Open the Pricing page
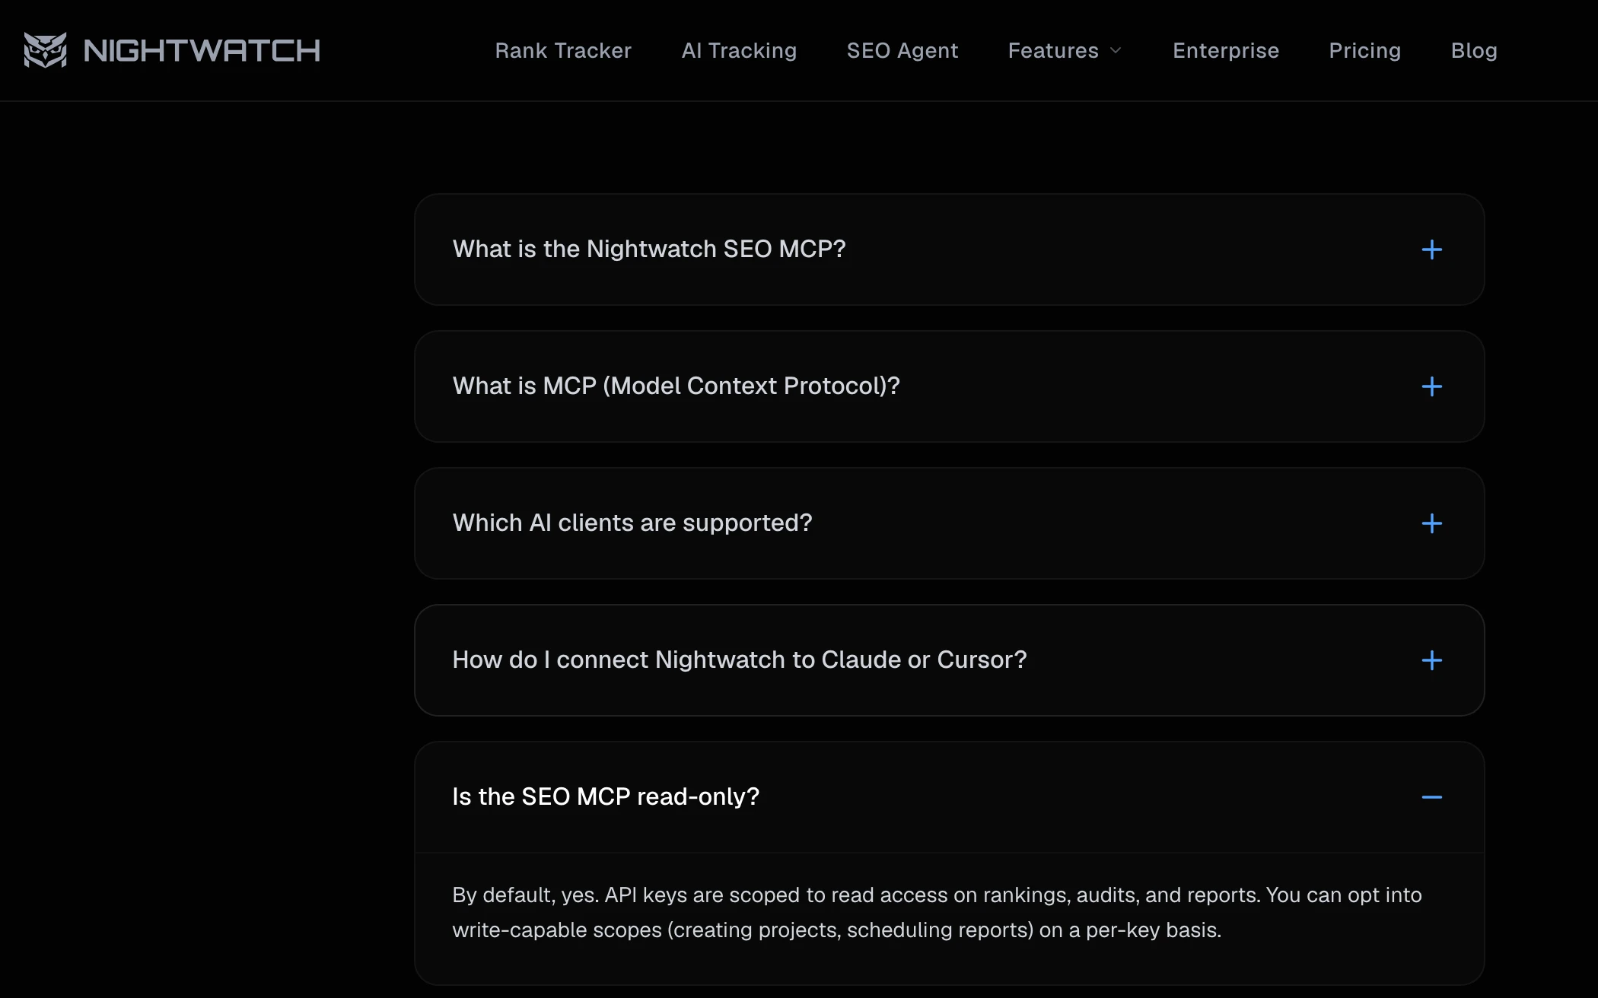1598x998 pixels. click(x=1364, y=50)
